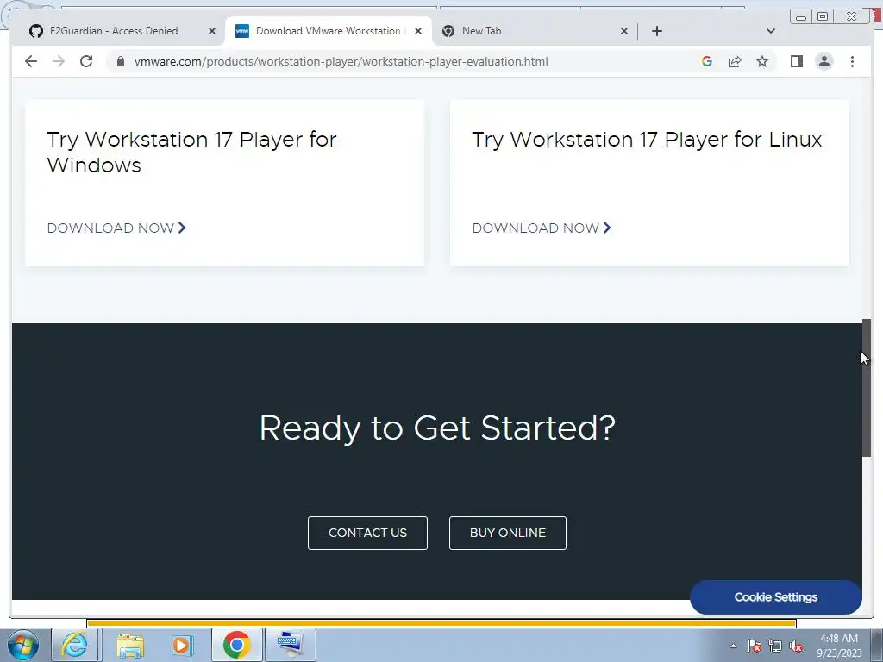Close the E2Guardian tab
Image resolution: width=883 pixels, height=662 pixels.
tap(212, 31)
